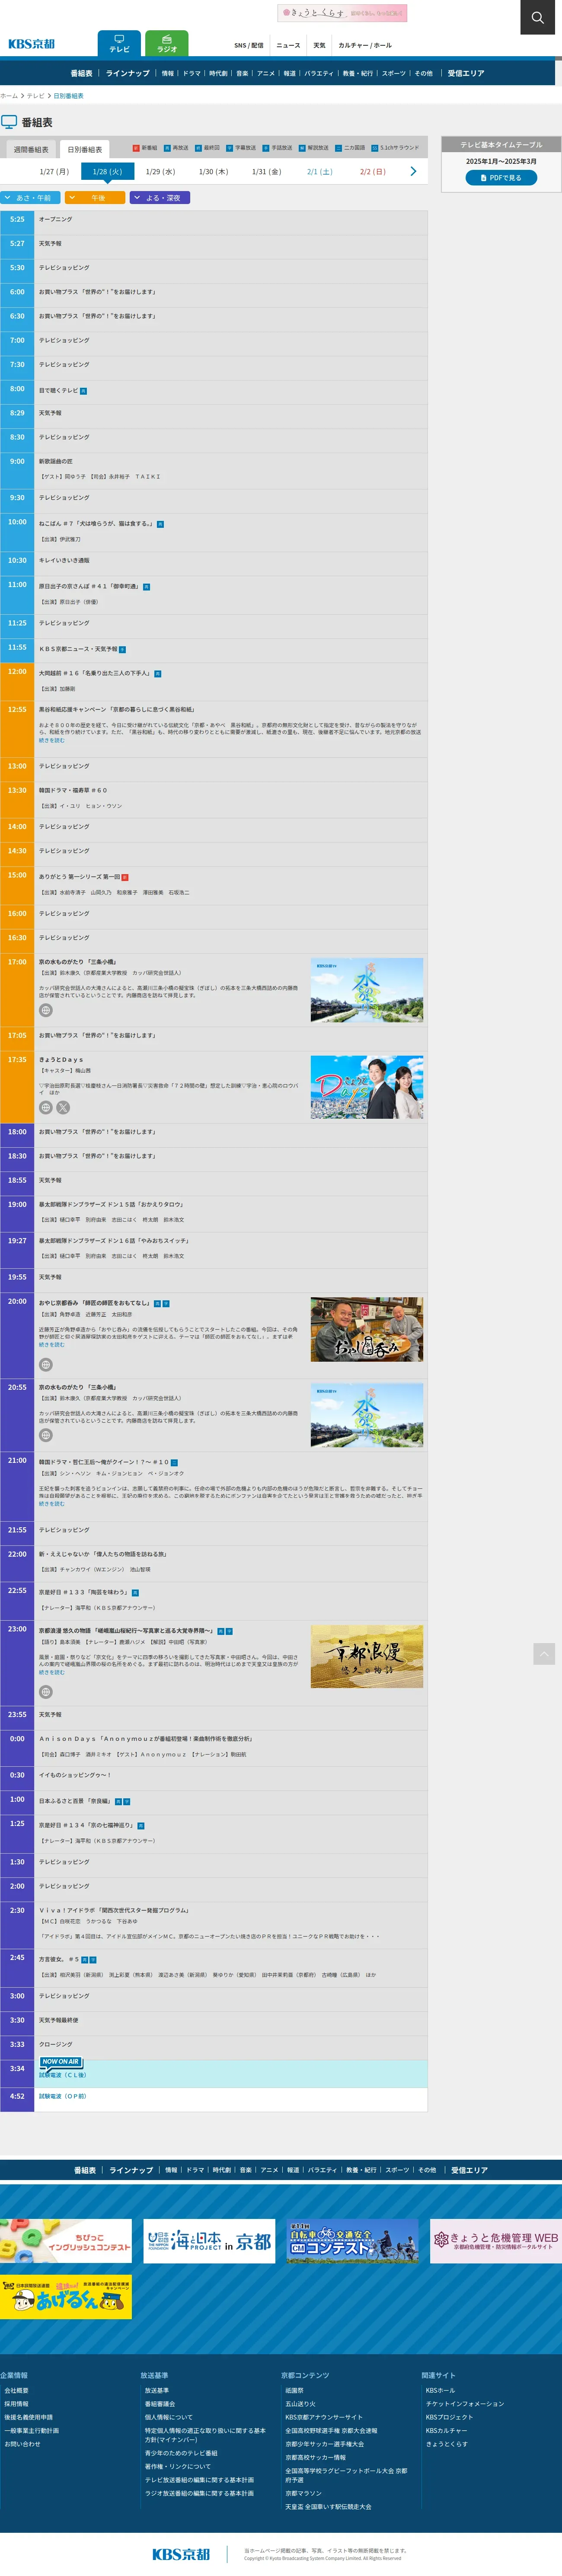
Task: Jump to 午後 section
Action: coord(95,198)
